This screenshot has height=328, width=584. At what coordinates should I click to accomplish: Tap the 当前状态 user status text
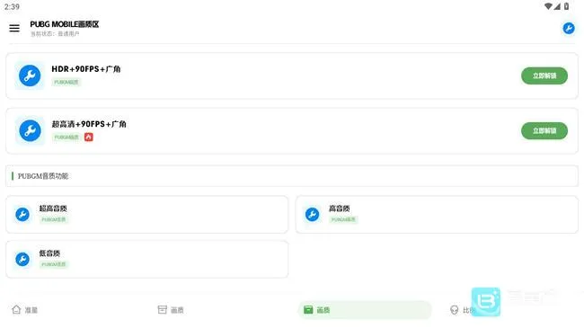pos(55,34)
